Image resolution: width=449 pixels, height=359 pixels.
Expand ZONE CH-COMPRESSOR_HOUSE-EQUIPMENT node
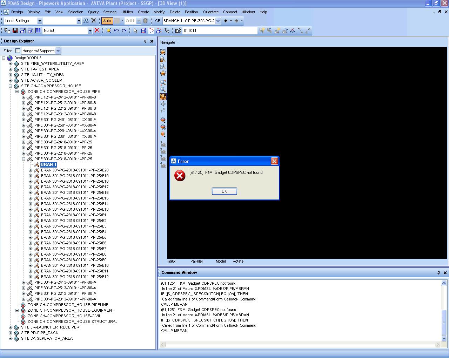tap(17, 310)
